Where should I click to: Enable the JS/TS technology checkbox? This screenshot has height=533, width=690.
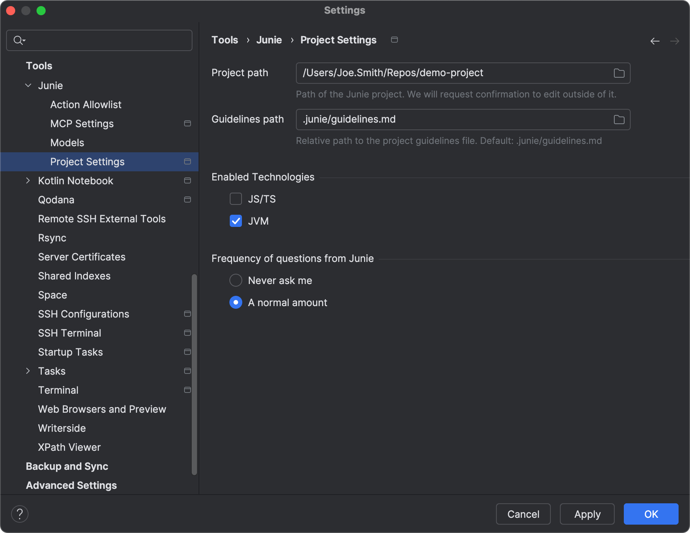point(236,199)
